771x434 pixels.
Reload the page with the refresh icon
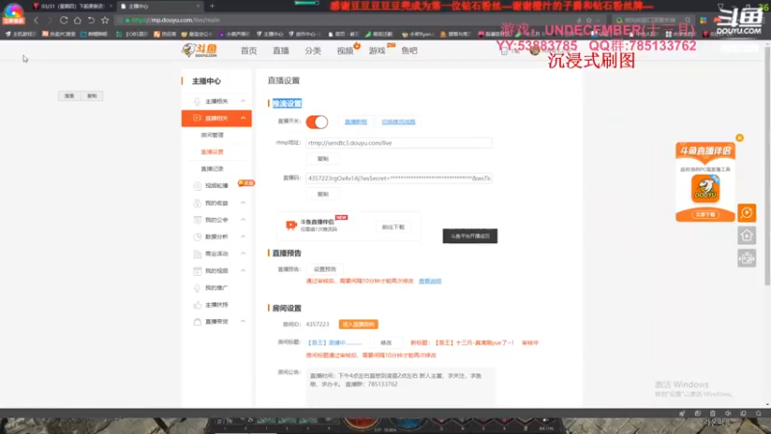click(64, 20)
